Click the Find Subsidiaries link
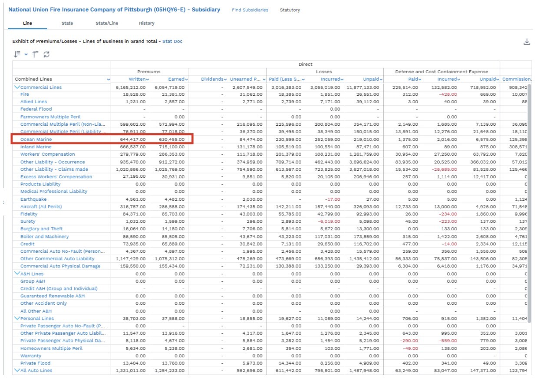537x378 pixels. pos(250,10)
